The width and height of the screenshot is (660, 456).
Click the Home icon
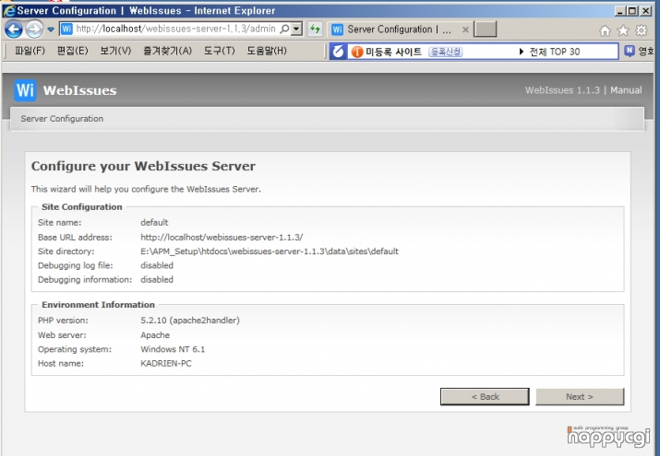click(605, 30)
